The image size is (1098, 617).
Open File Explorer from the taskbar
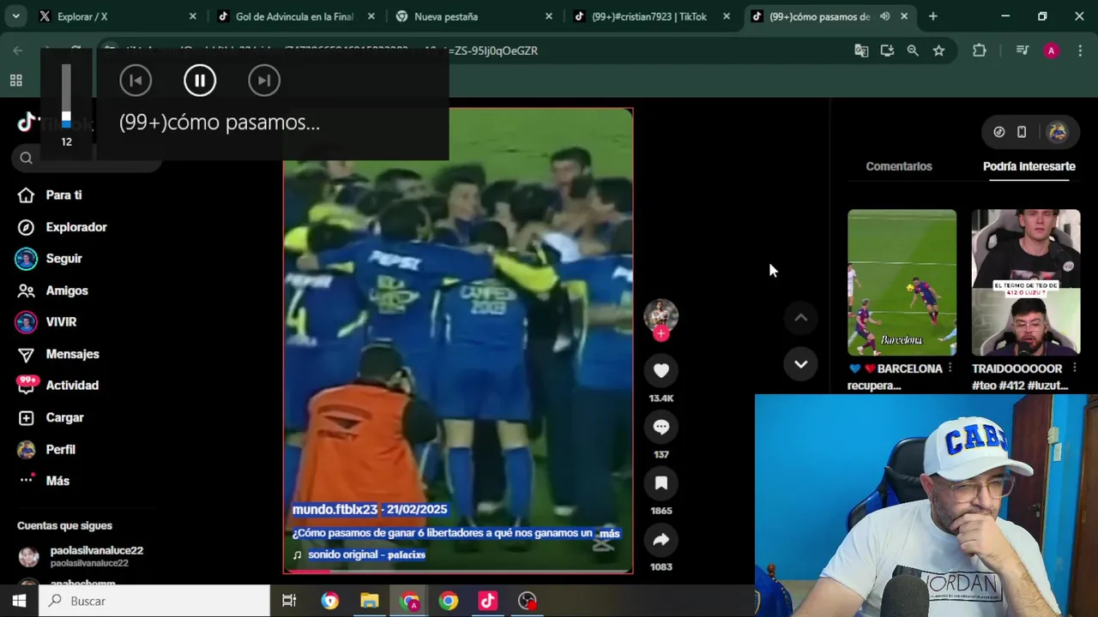pos(370,601)
